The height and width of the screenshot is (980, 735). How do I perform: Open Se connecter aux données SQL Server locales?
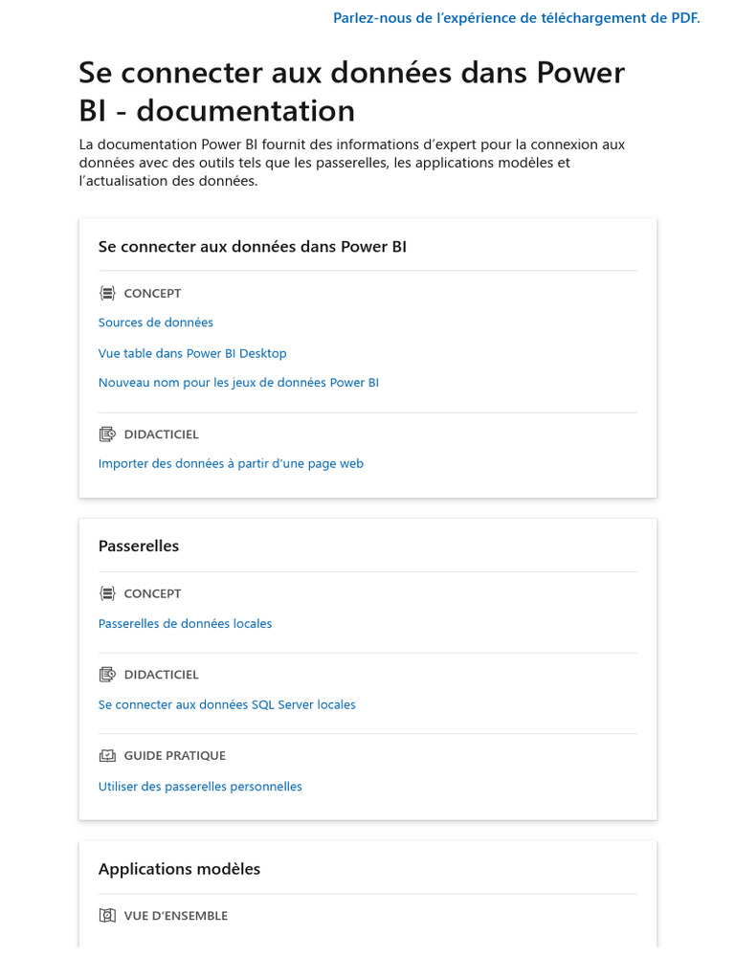[x=227, y=705]
